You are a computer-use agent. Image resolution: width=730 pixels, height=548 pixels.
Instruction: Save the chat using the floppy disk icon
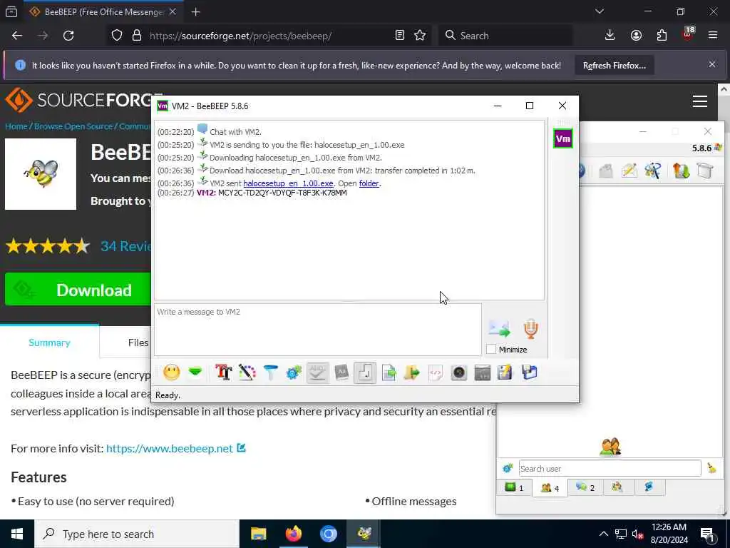(x=530, y=372)
